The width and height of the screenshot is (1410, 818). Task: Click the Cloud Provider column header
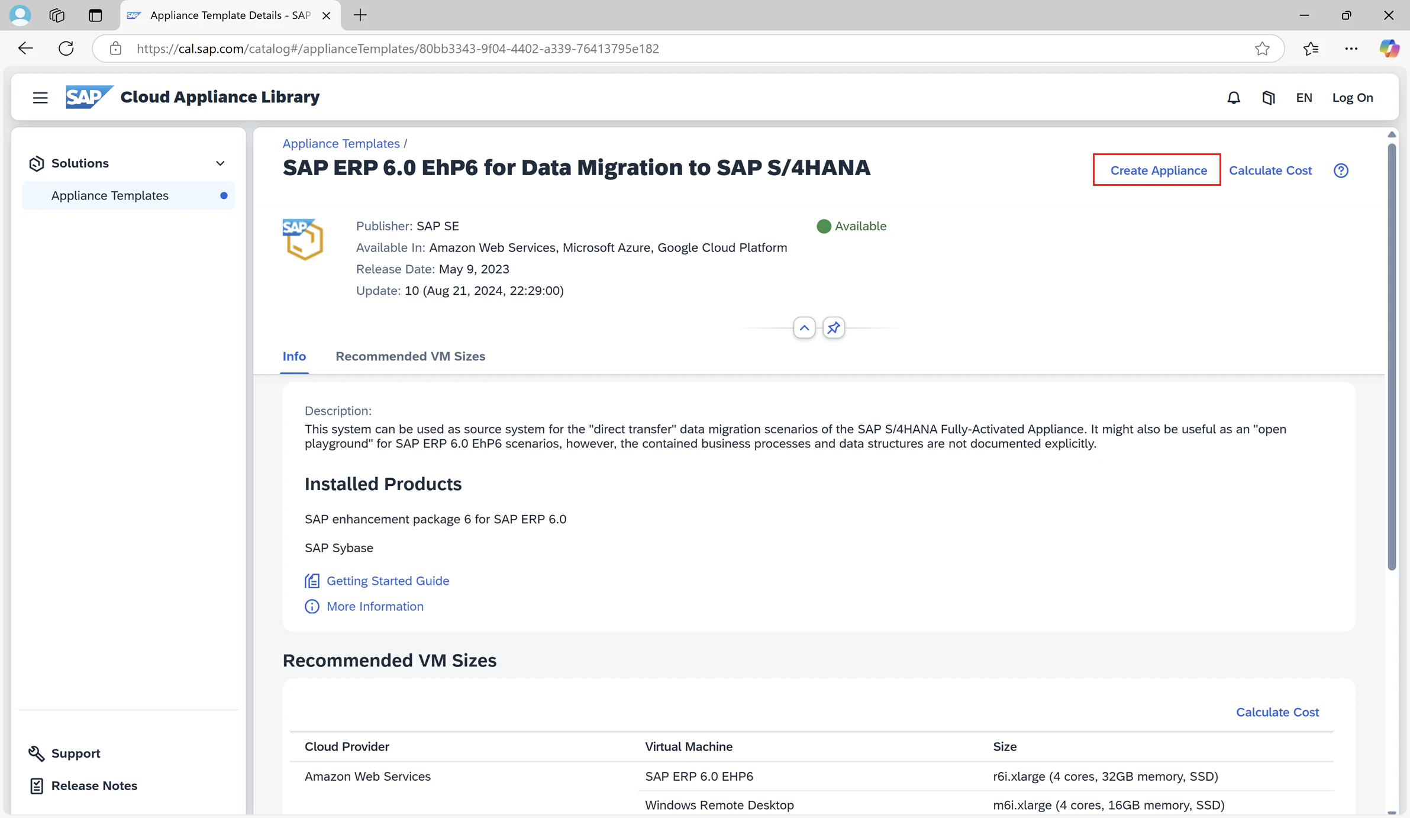347,746
